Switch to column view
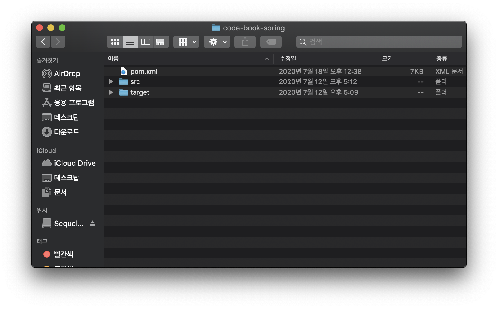The image size is (498, 309). point(146,42)
